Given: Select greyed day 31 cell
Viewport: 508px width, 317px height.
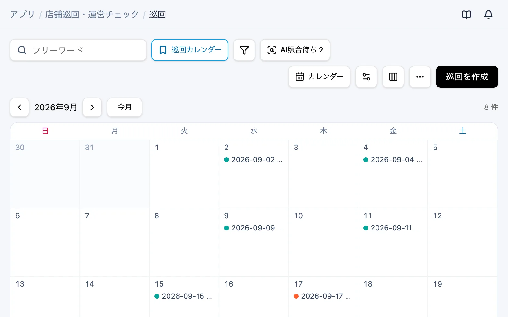Looking at the screenshot, I should [114, 174].
